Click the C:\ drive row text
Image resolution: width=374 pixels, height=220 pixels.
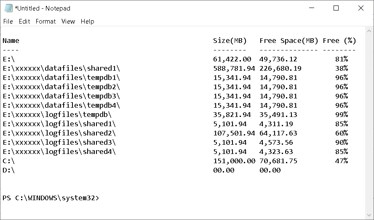click(x=9, y=161)
